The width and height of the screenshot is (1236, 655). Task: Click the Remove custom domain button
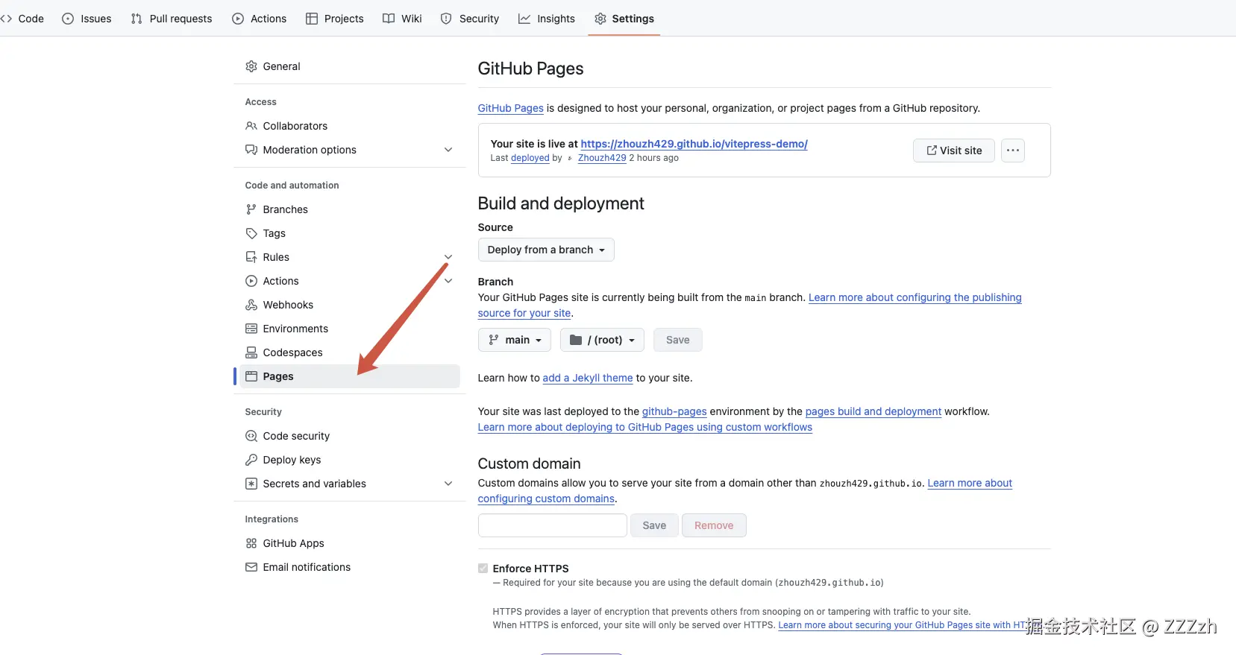click(714, 525)
